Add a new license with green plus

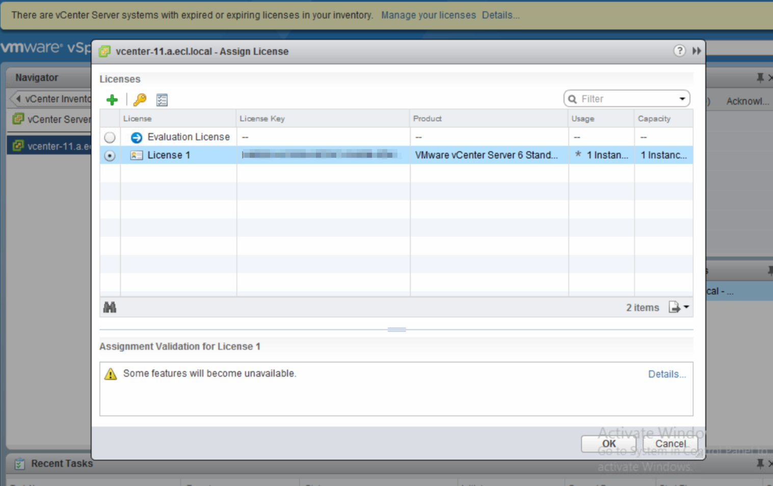pyautogui.click(x=112, y=100)
